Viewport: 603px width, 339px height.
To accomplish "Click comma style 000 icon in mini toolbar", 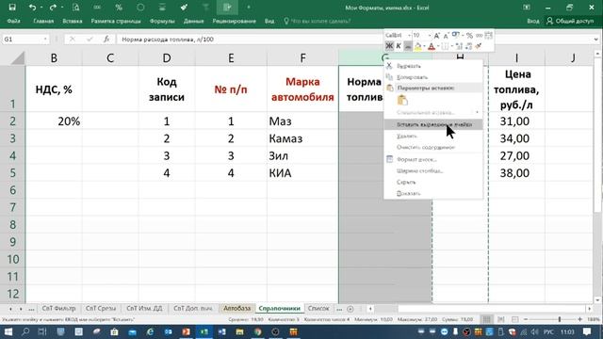I will coord(479,36).
